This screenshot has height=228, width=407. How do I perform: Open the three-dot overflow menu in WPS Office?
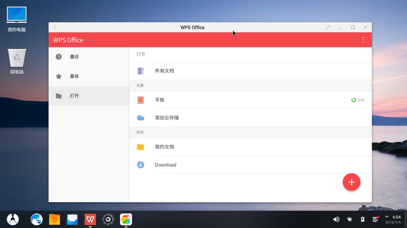[363, 40]
